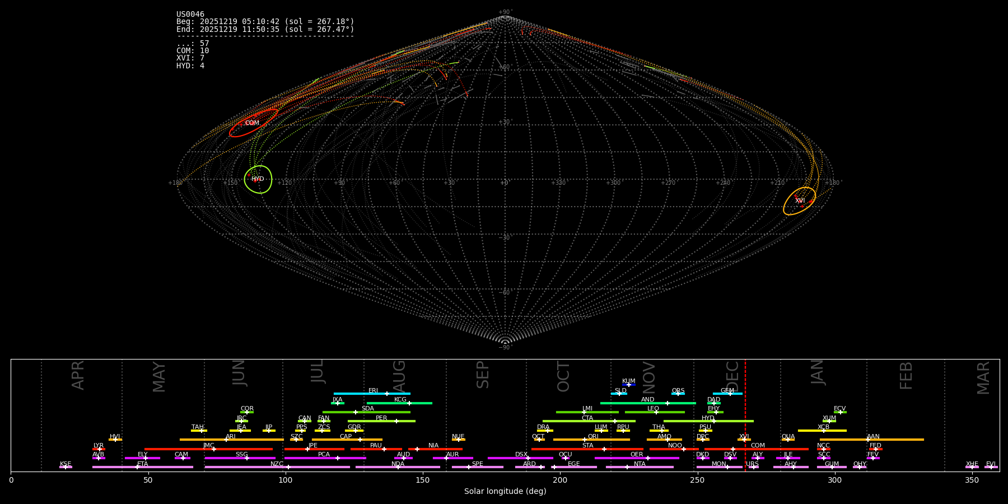The image size is (1008, 504).
Task: Select the red STA shower bar
Action: click(x=587, y=449)
